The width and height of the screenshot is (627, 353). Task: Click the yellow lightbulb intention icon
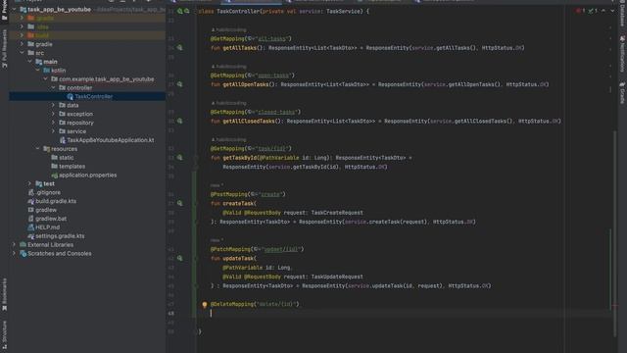pos(205,305)
